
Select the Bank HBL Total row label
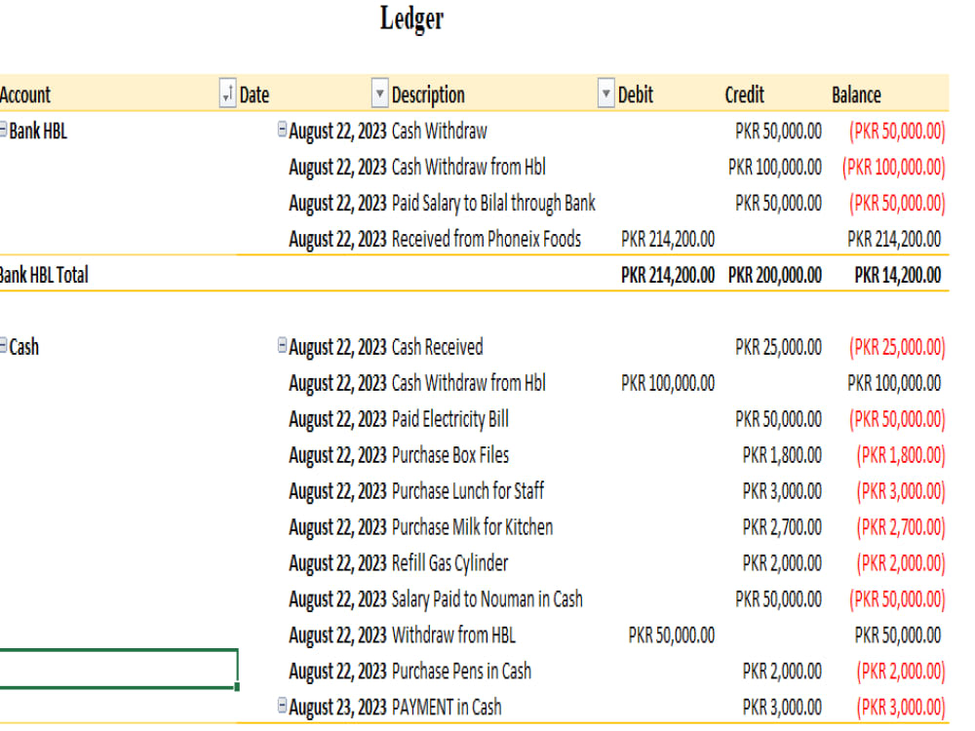coord(43,275)
